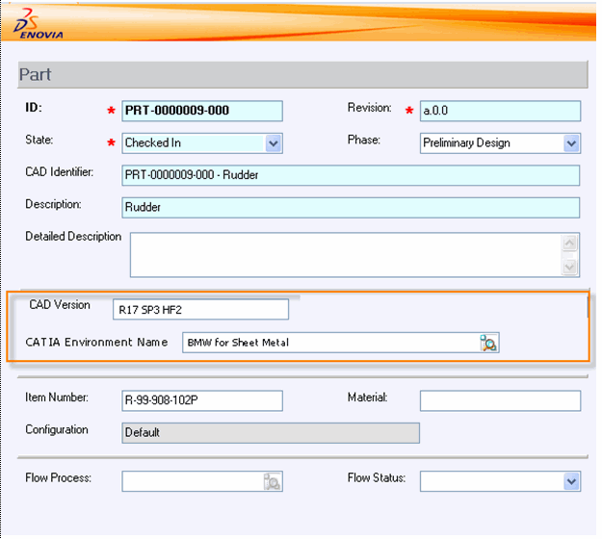Click the Flow Process lookup icon
Image resolution: width=602 pixels, height=539 pixels.
pyautogui.click(x=273, y=481)
